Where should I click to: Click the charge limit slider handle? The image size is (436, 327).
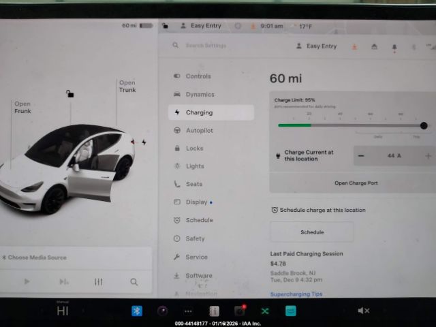[424, 125]
